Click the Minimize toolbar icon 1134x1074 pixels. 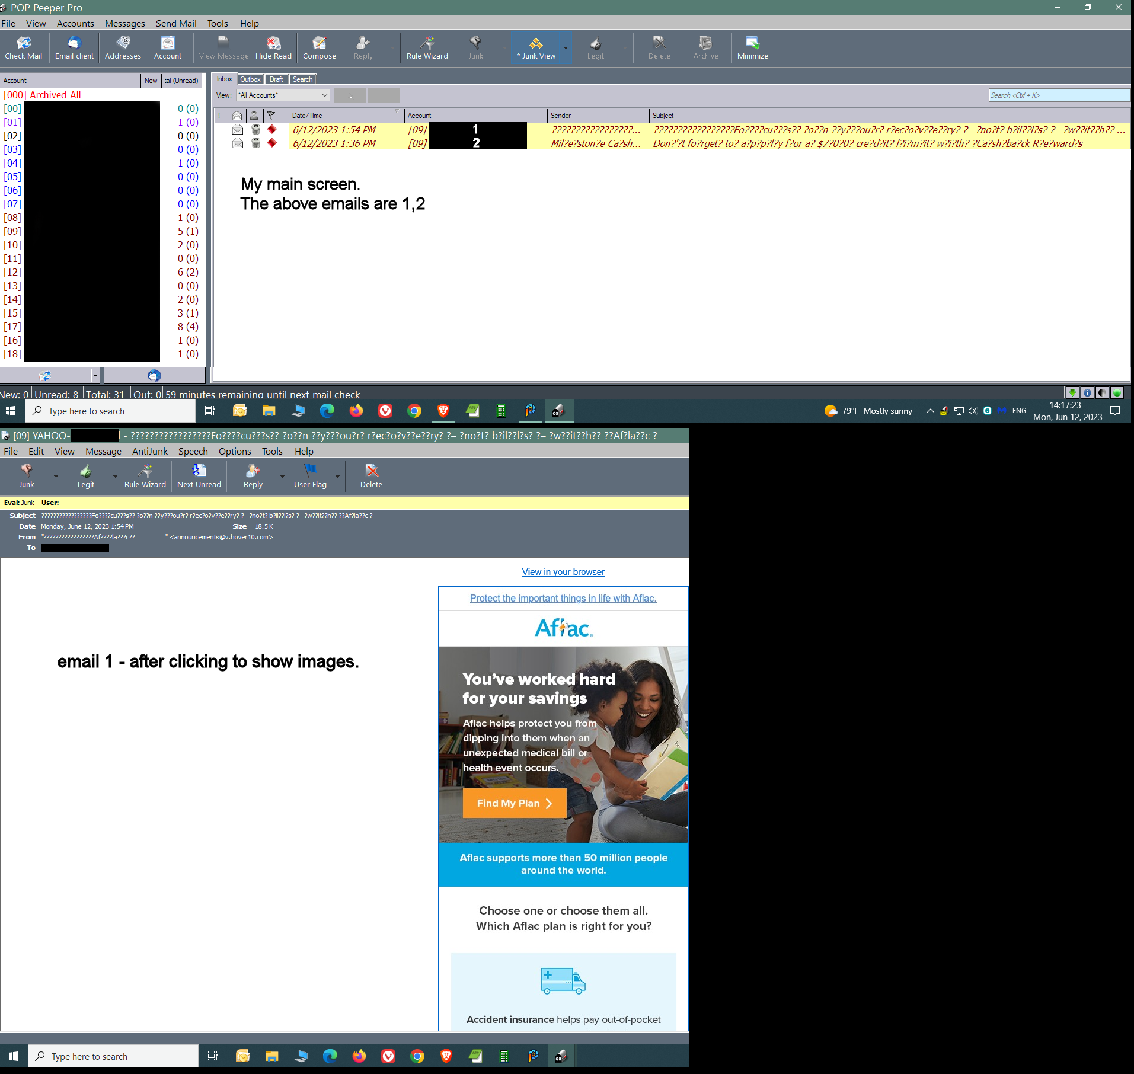[752, 48]
